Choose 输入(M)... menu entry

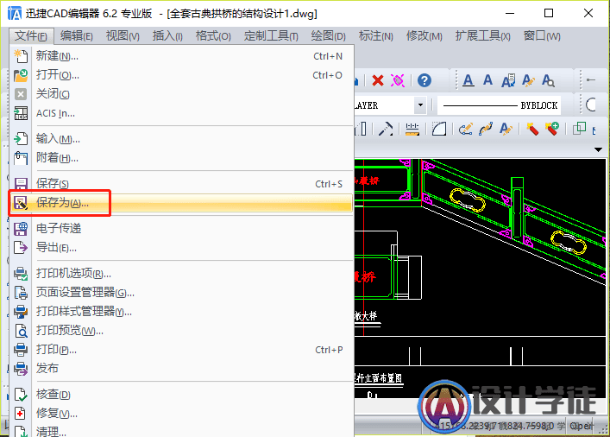point(181,139)
